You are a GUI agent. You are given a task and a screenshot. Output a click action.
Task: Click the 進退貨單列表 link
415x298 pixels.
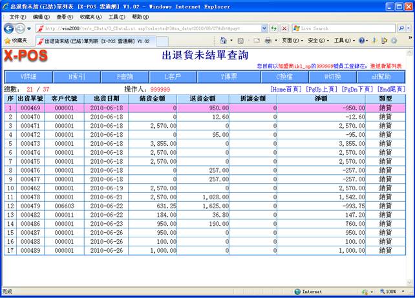(387, 66)
